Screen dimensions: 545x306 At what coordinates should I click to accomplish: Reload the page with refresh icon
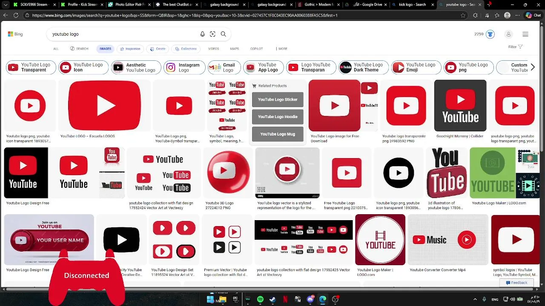click(x=16, y=15)
